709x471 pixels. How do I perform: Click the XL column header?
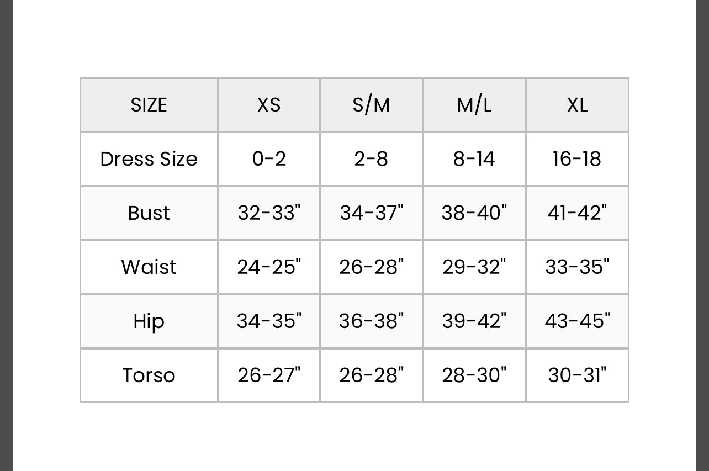(577, 105)
